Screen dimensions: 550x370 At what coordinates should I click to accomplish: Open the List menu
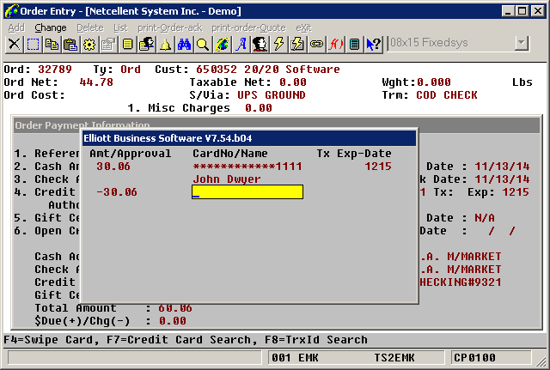pos(120,27)
